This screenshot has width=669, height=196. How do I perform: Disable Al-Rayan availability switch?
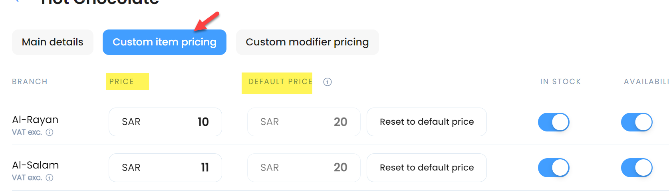(637, 122)
